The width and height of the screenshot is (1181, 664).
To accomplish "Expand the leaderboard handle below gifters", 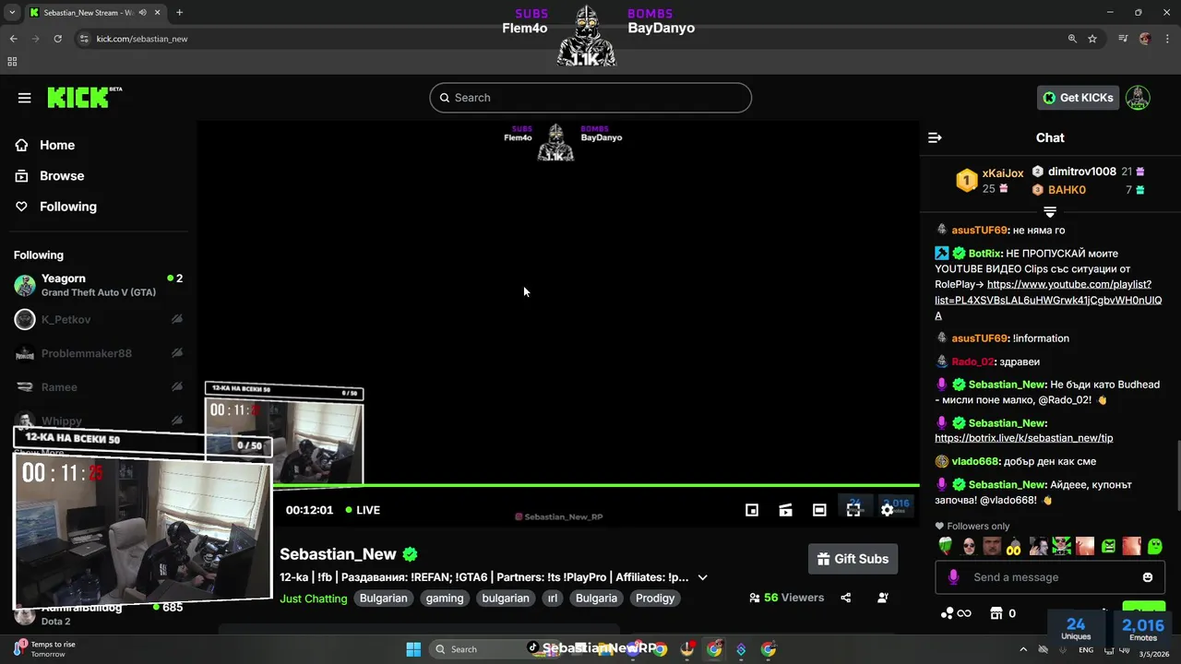I will tap(1050, 212).
